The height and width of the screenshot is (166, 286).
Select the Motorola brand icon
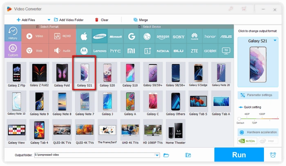[84, 51]
